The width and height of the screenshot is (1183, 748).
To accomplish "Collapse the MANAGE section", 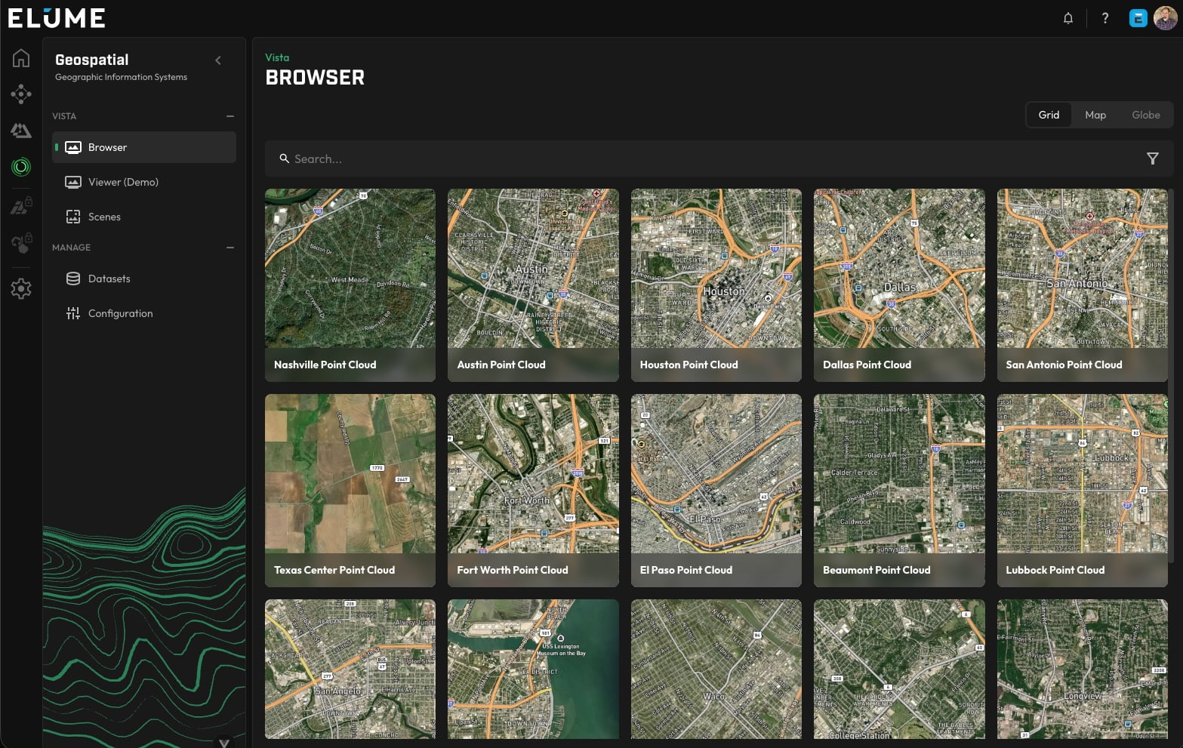I will coord(230,248).
